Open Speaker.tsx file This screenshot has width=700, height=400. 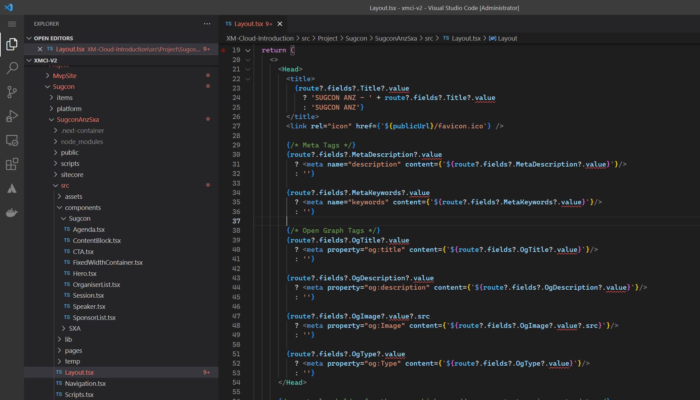pos(89,307)
